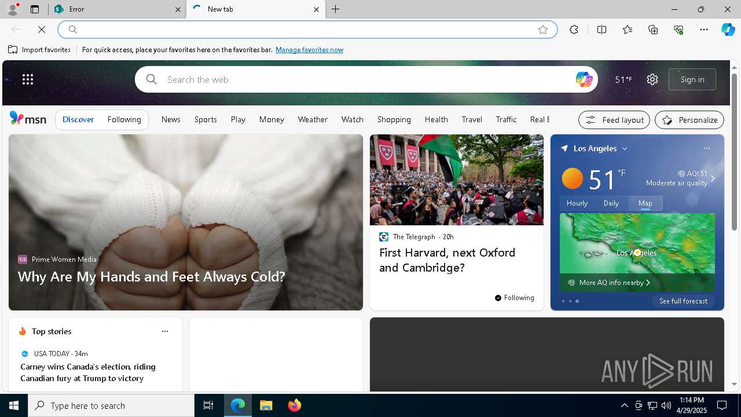741x417 pixels.
Task: Open the News category
Action: (x=171, y=119)
